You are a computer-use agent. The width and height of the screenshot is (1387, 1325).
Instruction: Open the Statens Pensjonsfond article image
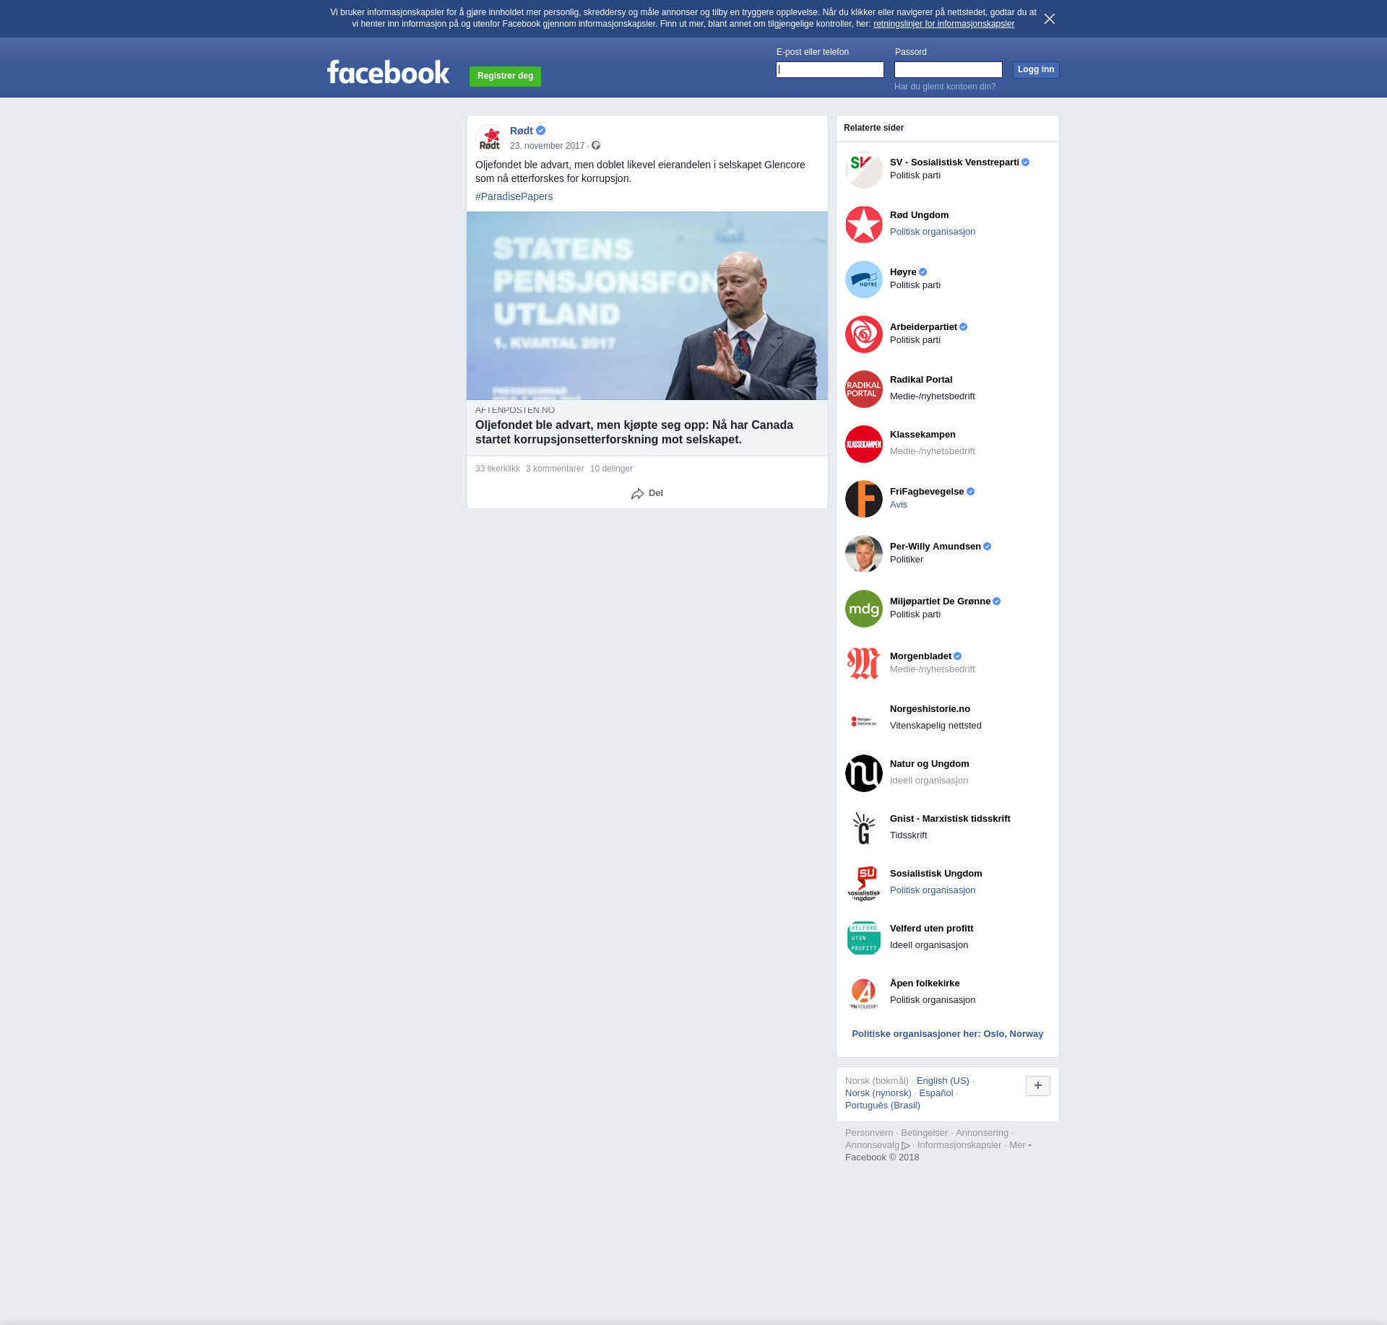647,305
